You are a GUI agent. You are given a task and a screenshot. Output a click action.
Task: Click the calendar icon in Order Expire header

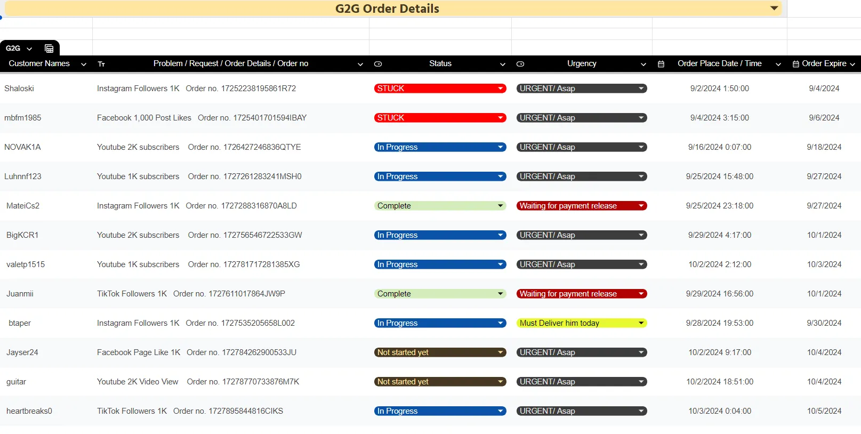click(x=796, y=64)
